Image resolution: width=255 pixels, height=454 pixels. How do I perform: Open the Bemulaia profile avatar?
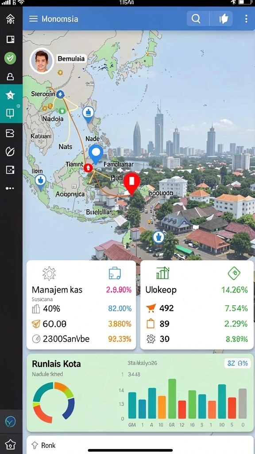point(42,60)
